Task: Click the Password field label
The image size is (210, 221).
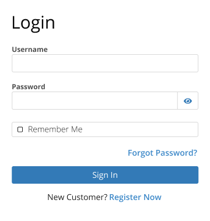Action: coord(29,87)
